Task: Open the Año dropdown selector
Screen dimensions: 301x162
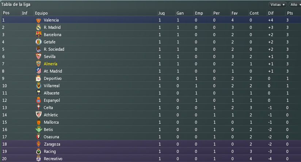Action: coord(295,5)
